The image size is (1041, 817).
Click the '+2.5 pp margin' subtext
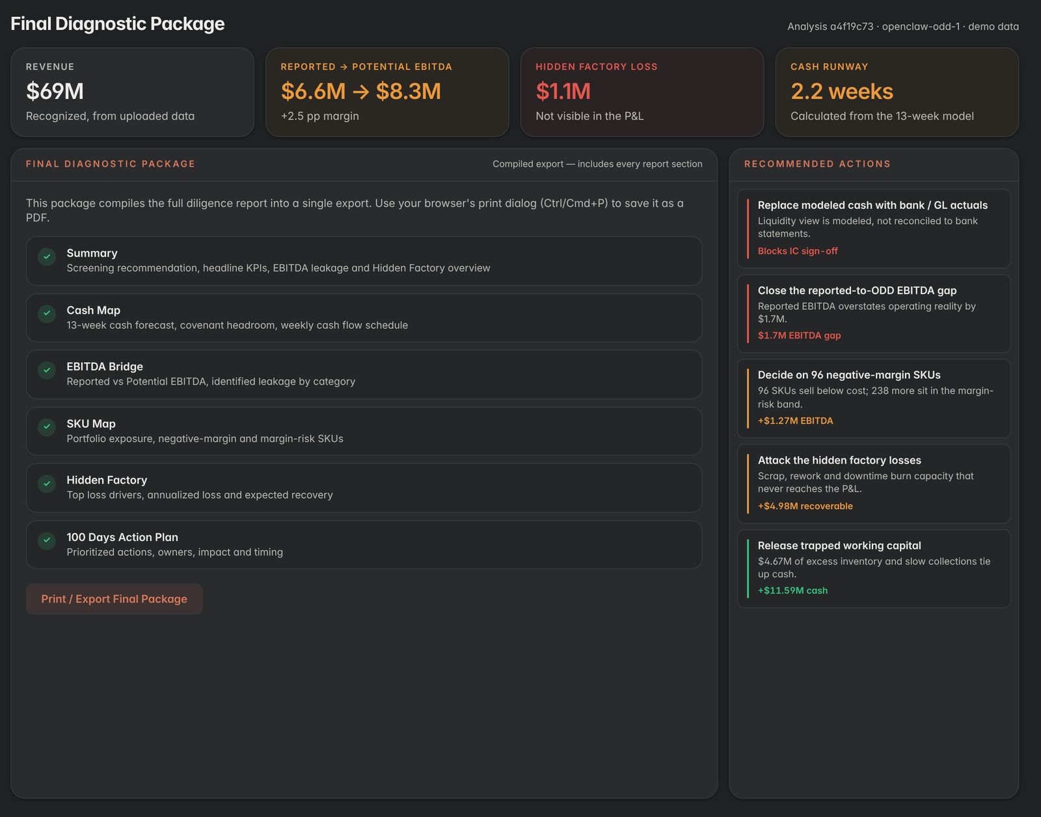pos(319,117)
